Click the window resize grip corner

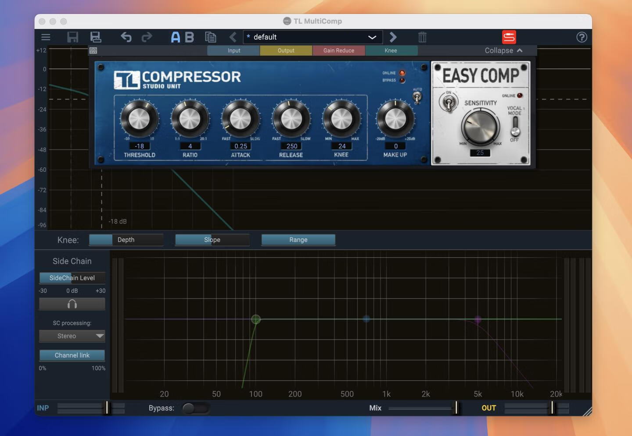pos(587,411)
